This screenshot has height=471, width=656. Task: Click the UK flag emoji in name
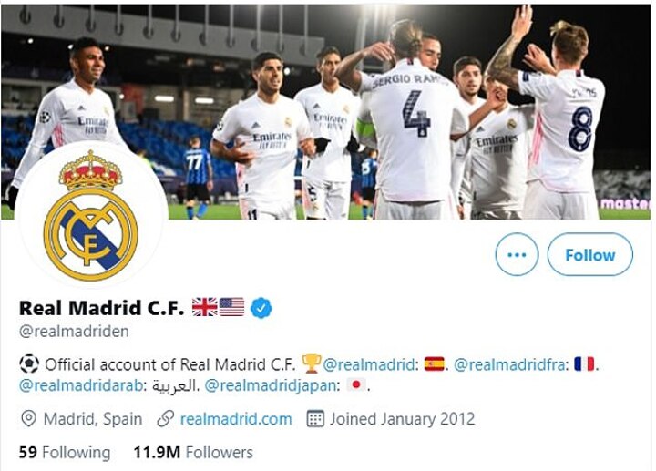click(205, 307)
